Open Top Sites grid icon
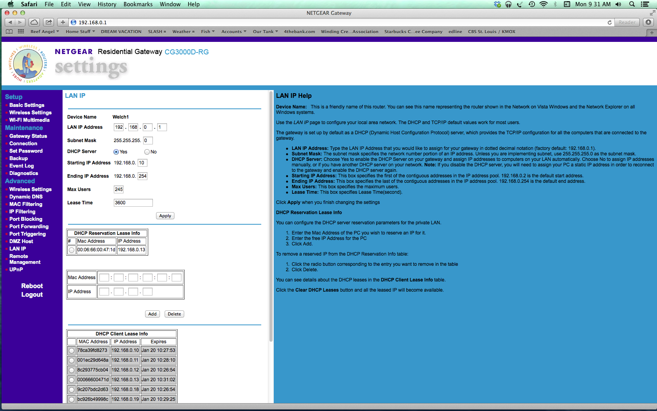Screen dimensions: 657x411 (x=21, y=32)
